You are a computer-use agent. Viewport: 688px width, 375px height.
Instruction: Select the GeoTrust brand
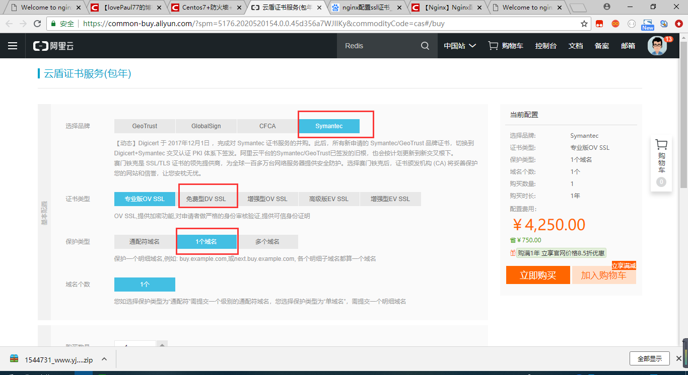pyautogui.click(x=145, y=126)
